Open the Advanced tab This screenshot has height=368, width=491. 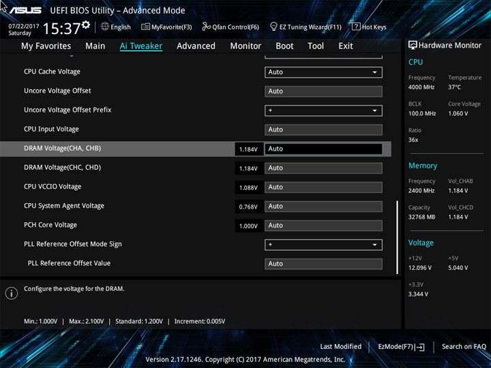196,46
